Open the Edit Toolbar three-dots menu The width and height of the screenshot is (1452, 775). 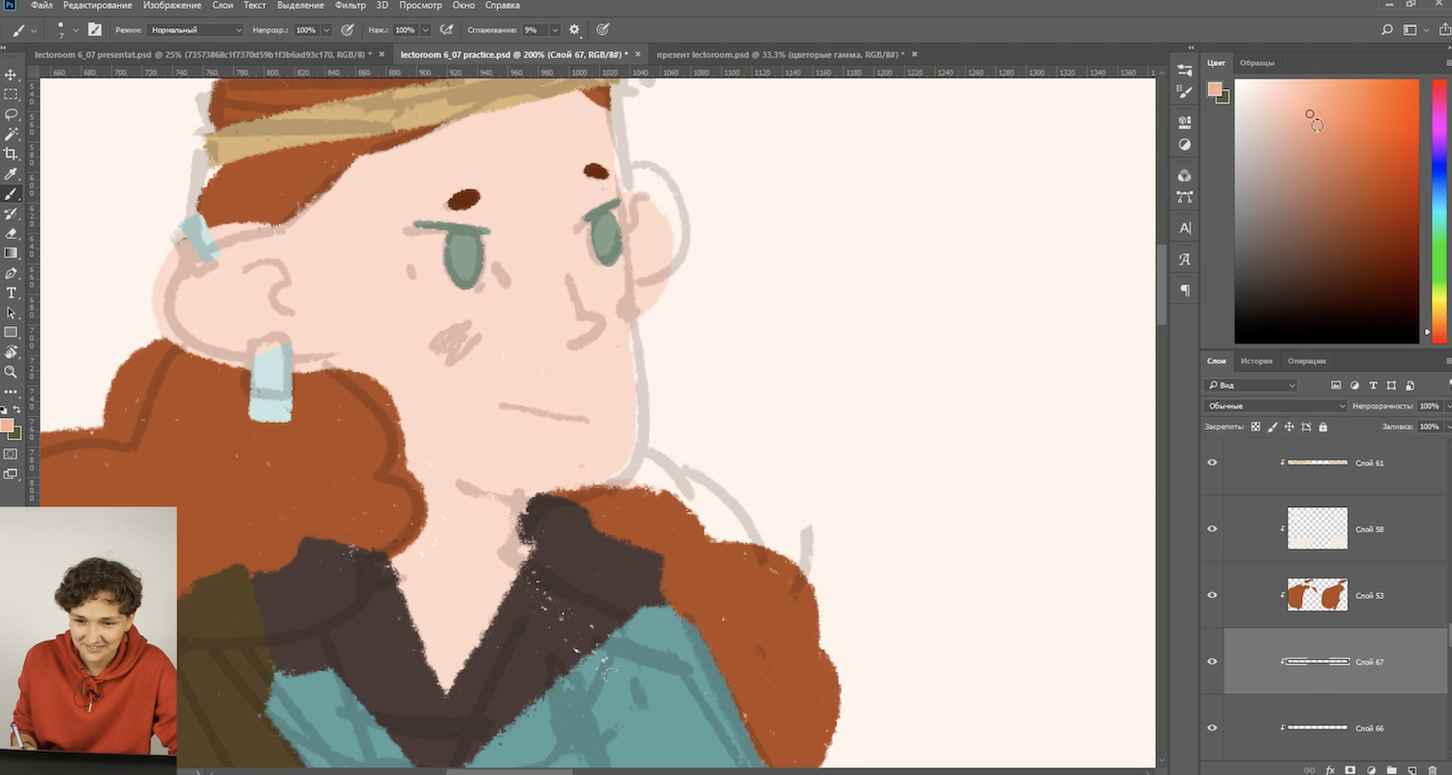click(12, 392)
